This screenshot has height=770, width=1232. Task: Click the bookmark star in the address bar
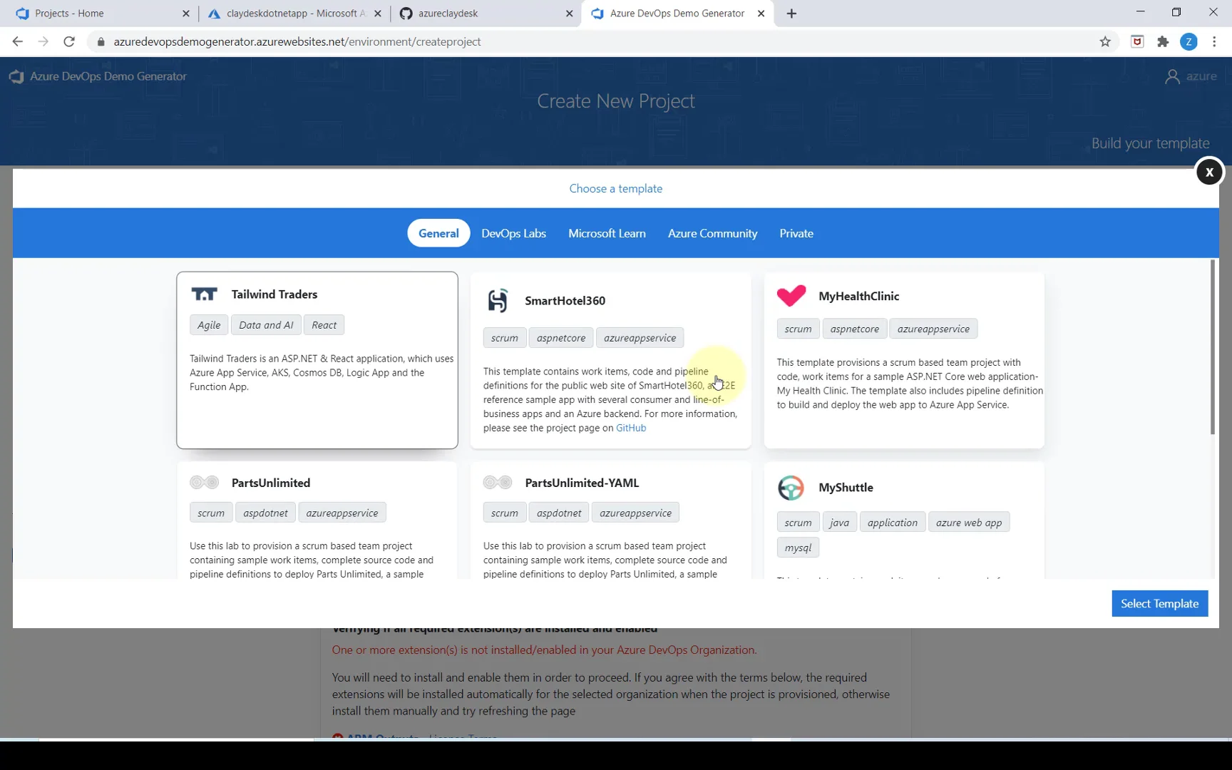(x=1105, y=42)
